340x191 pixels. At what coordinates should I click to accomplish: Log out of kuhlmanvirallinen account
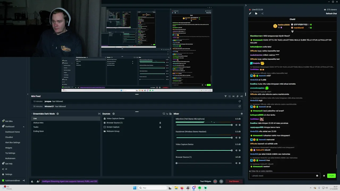pos(24,181)
